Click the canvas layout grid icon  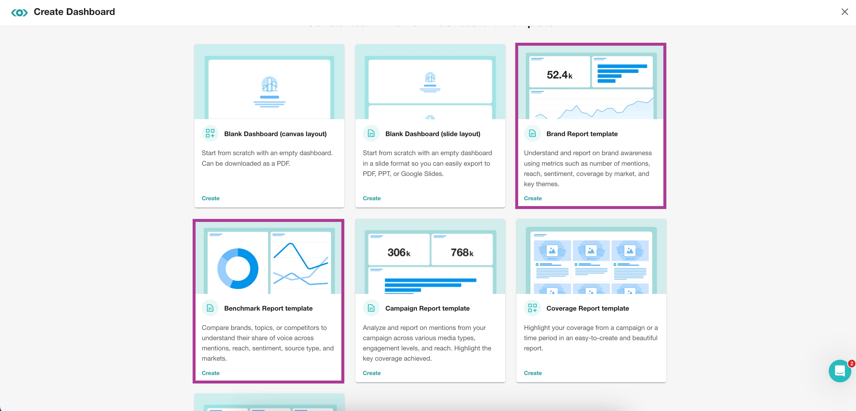tap(210, 133)
